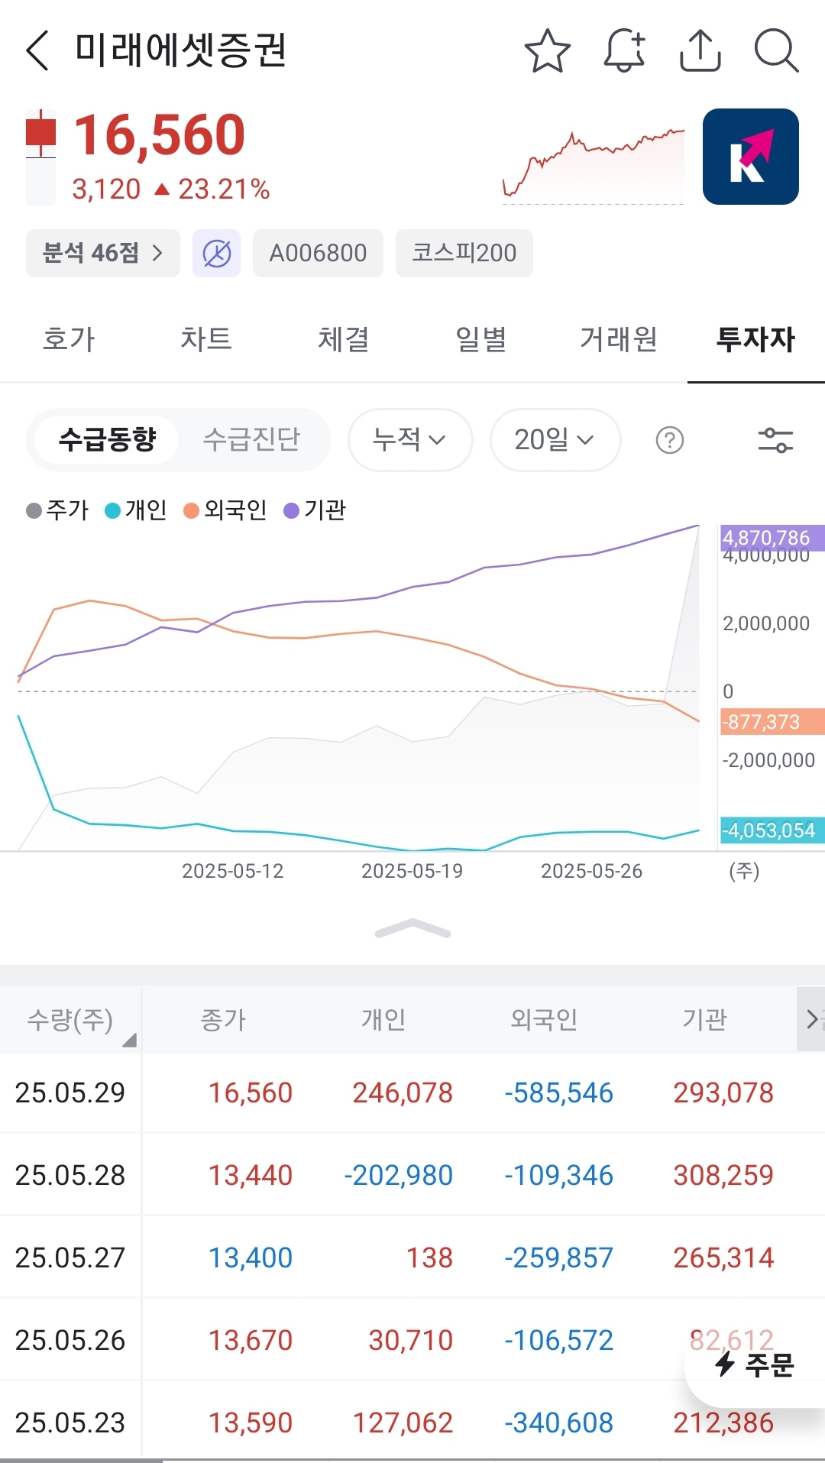Select the 25.05.26 date row
This screenshot has height=1463, width=825.
coord(412,1340)
